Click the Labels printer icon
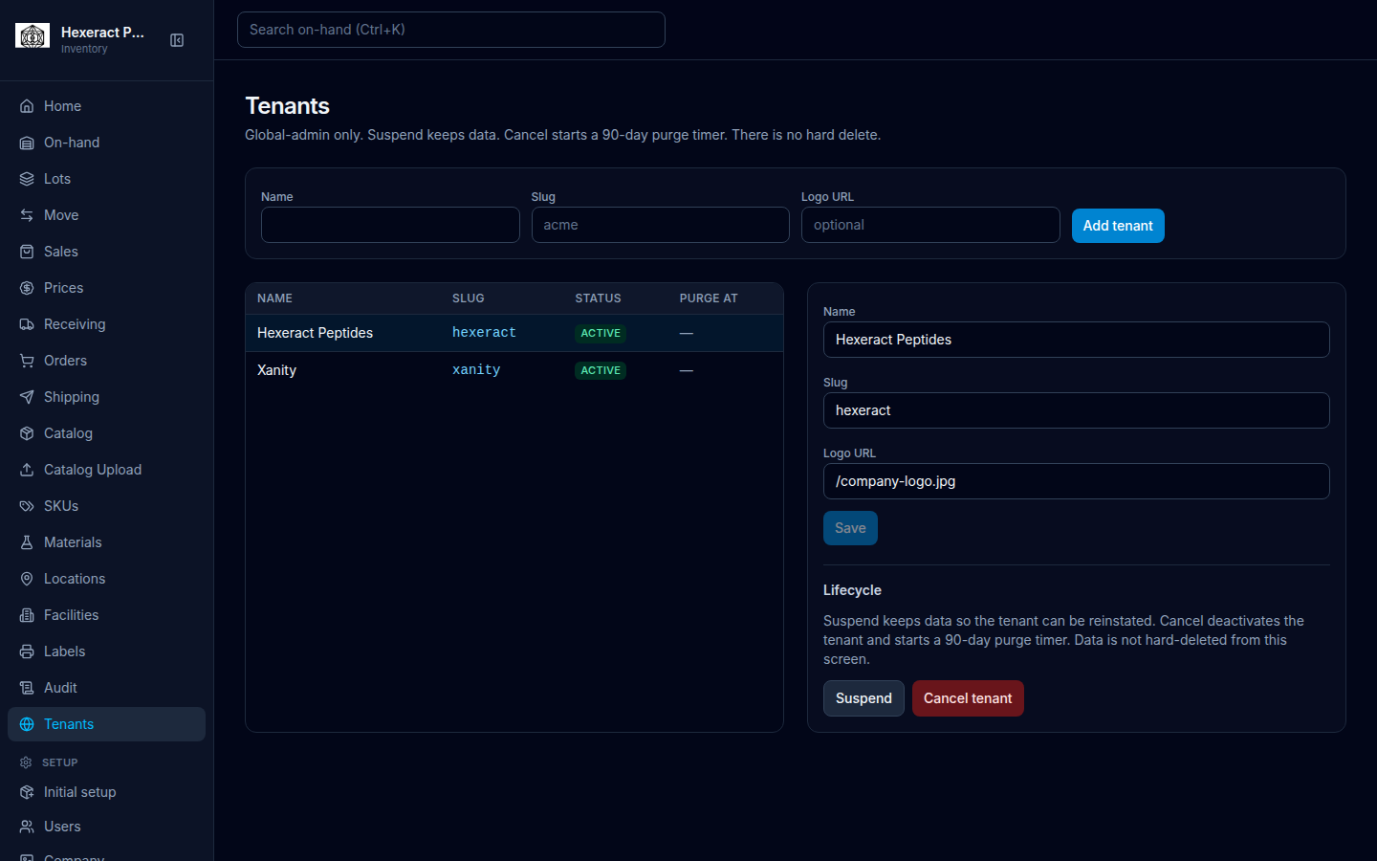The height and width of the screenshot is (861, 1377). (27, 651)
